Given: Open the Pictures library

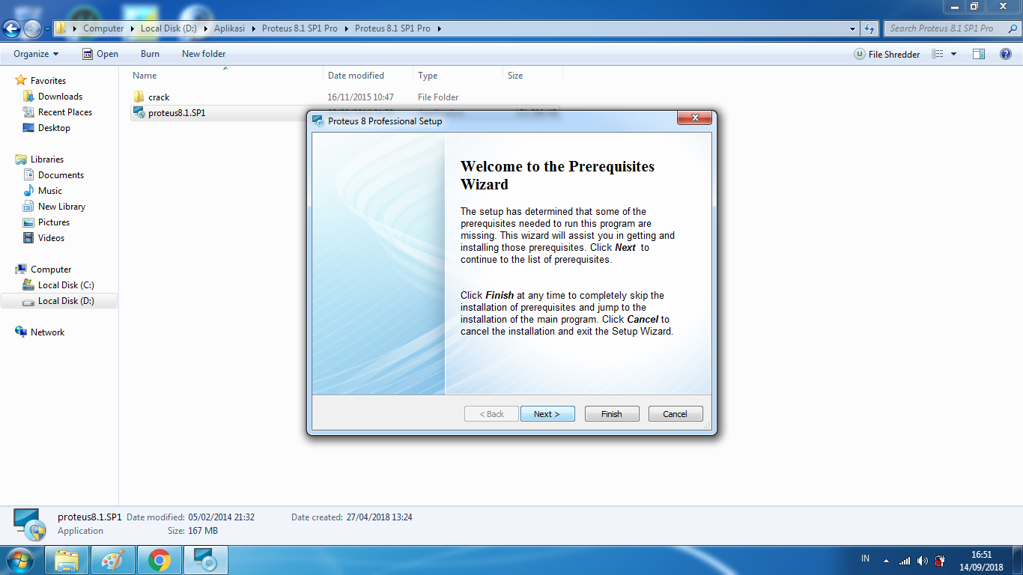Looking at the screenshot, I should pos(53,222).
